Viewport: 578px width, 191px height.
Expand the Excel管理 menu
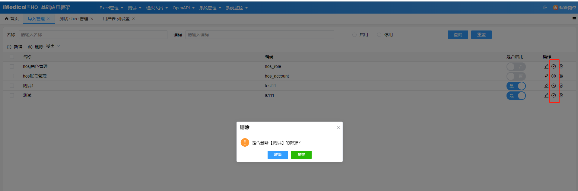pyautogui.click(x=111, y=8)
